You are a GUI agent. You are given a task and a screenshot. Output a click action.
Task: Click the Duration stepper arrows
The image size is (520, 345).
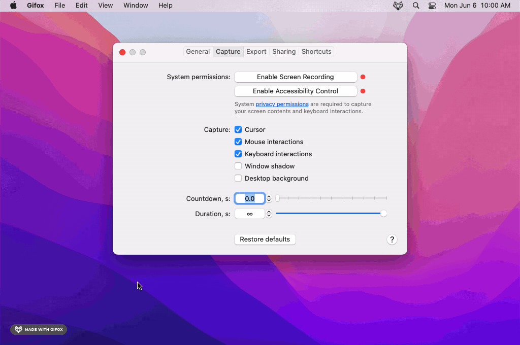269,214
